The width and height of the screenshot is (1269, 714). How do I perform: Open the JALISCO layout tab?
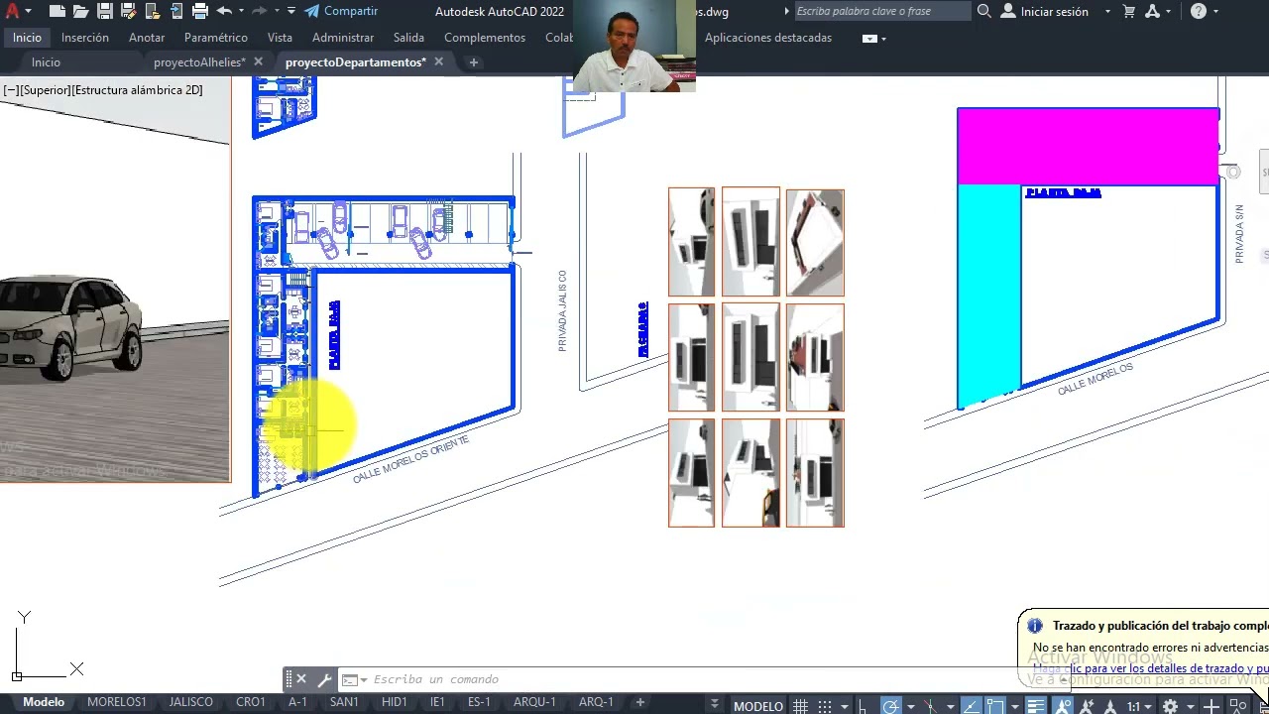190,702
